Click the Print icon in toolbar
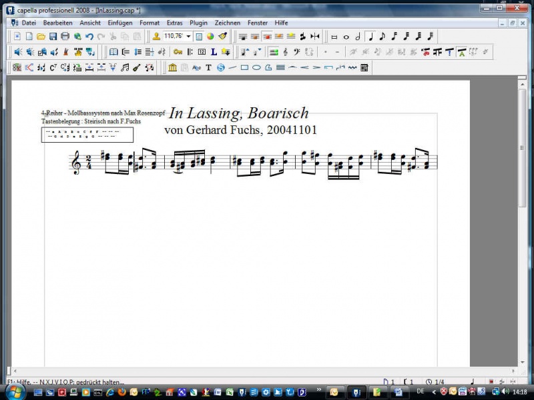Viewport: 534px width, 400px height. pyautogui.click(x=65, y=36)
